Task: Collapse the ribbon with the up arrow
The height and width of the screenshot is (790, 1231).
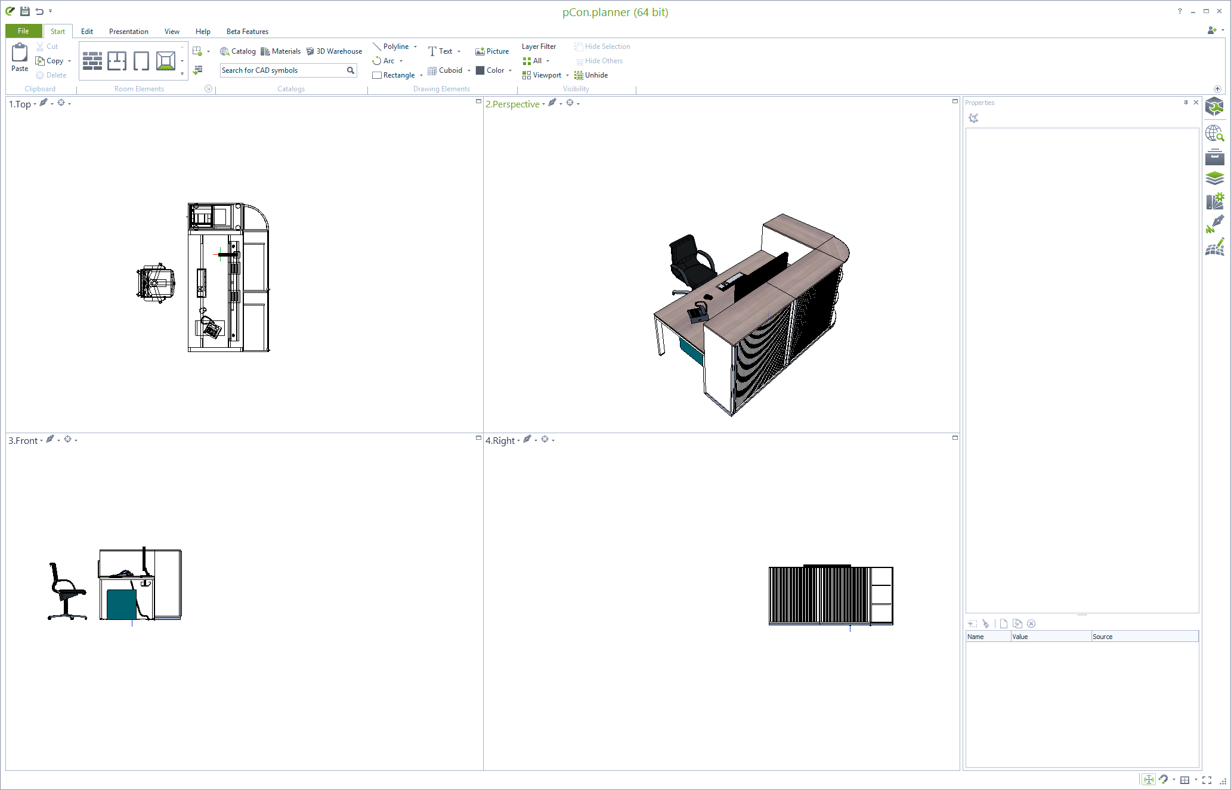Action: click(1217, 90)
